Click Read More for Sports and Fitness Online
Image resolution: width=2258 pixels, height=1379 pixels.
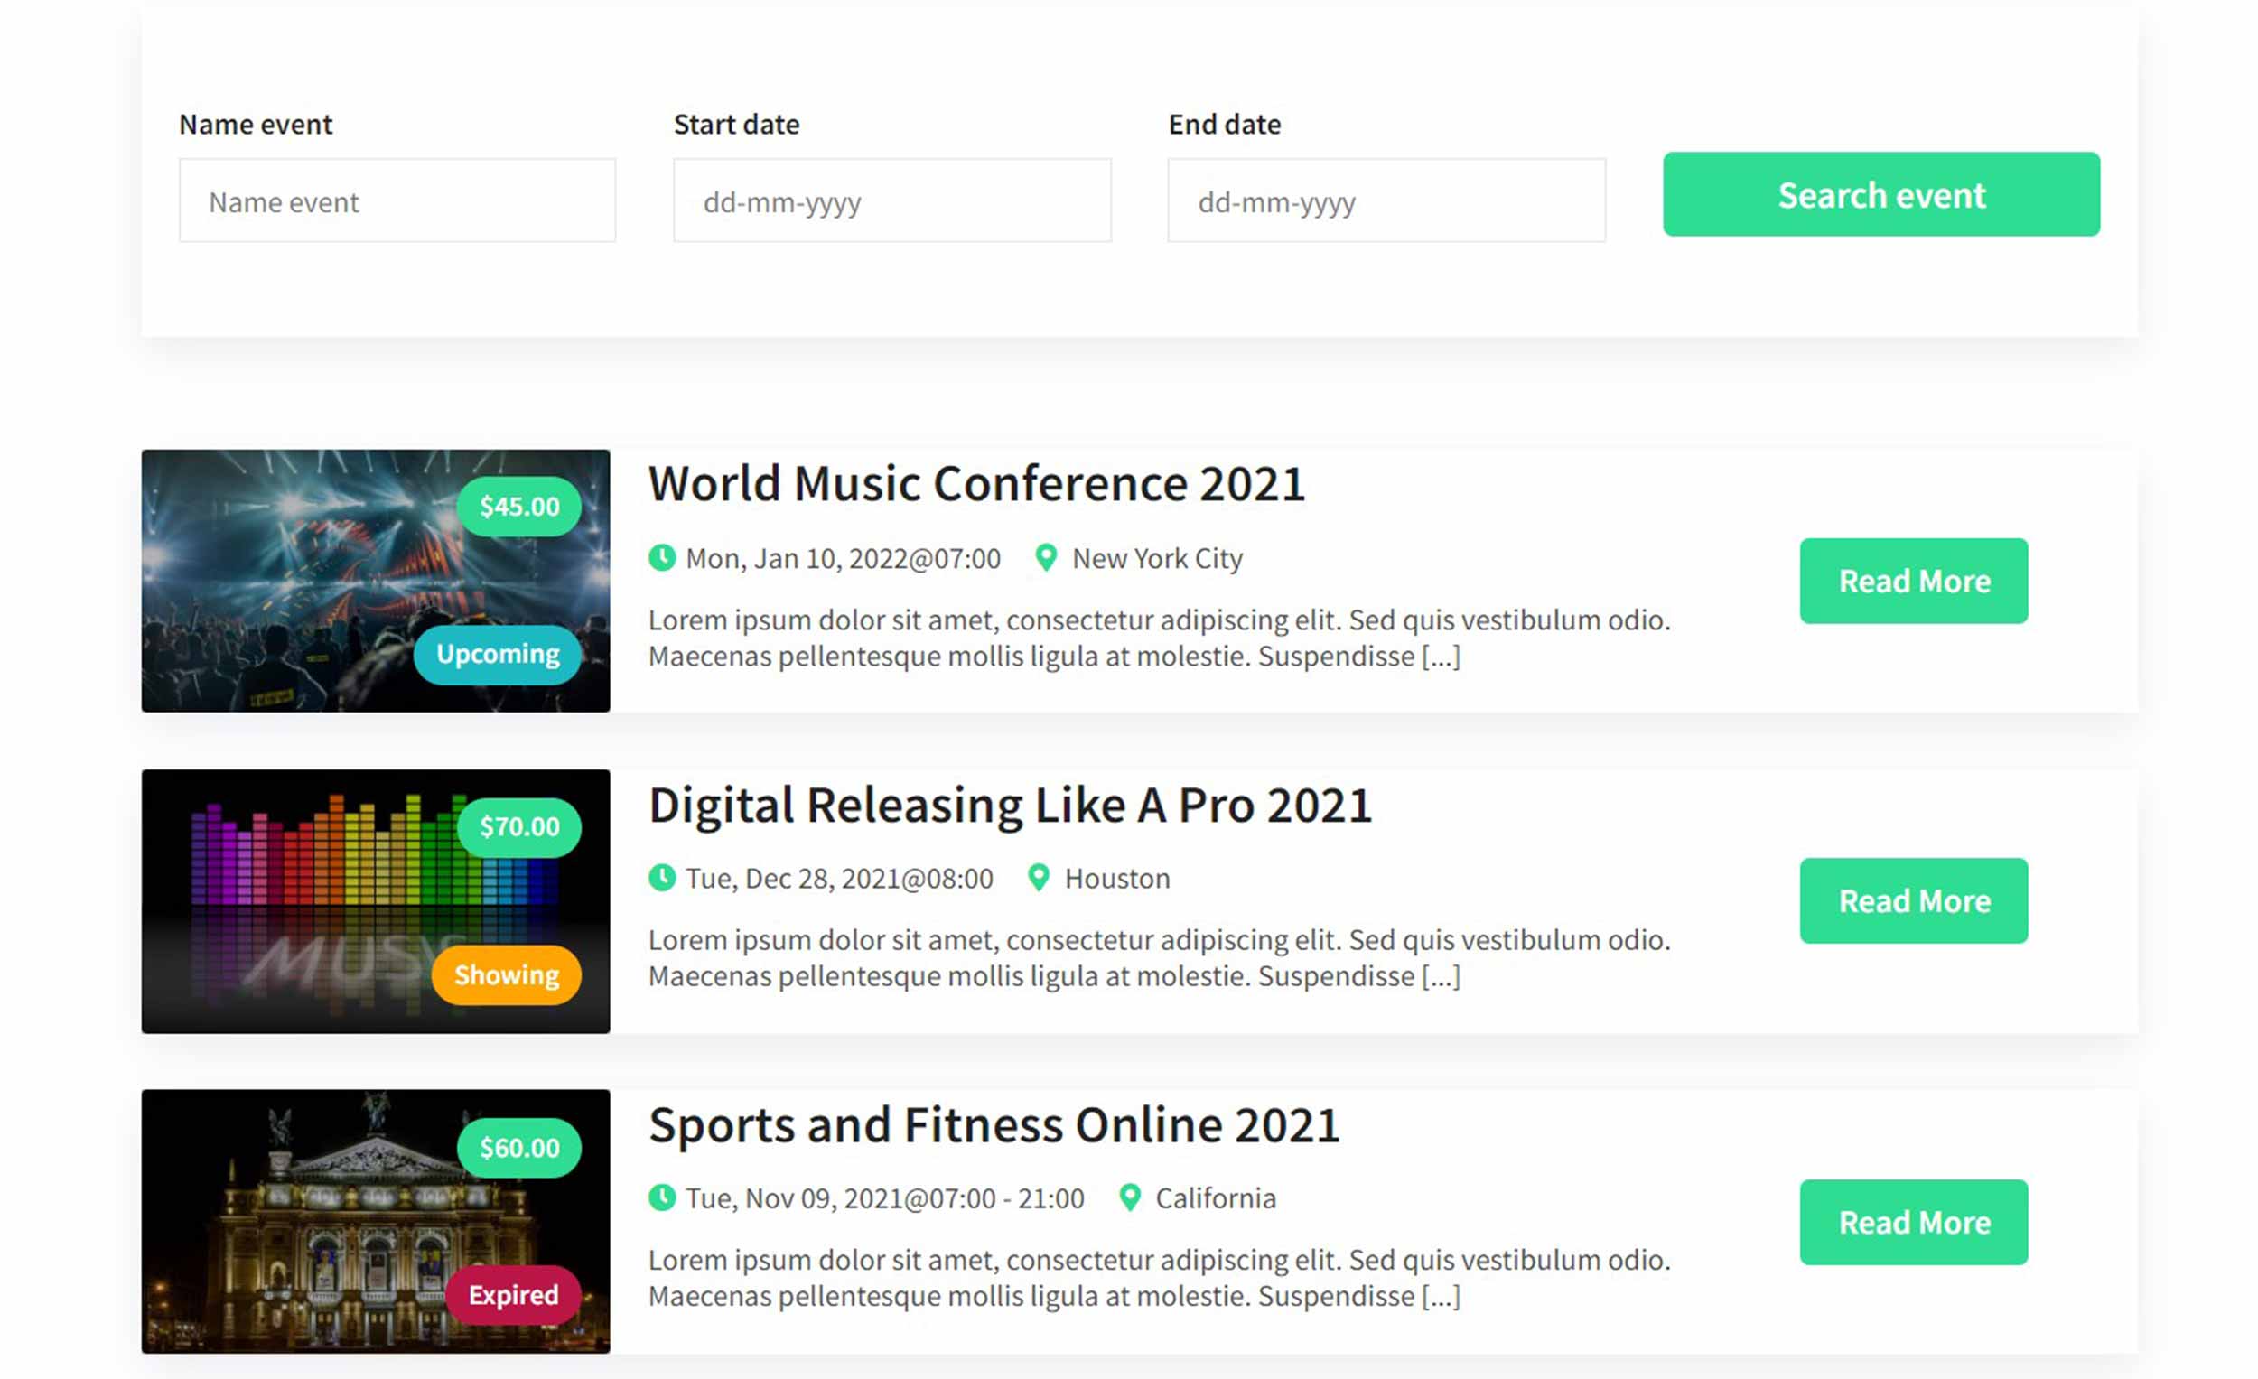1914,1223
